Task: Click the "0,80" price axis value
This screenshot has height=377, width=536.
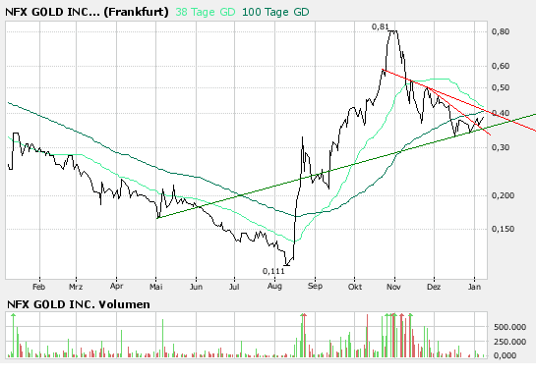Action: coord(501,31)
